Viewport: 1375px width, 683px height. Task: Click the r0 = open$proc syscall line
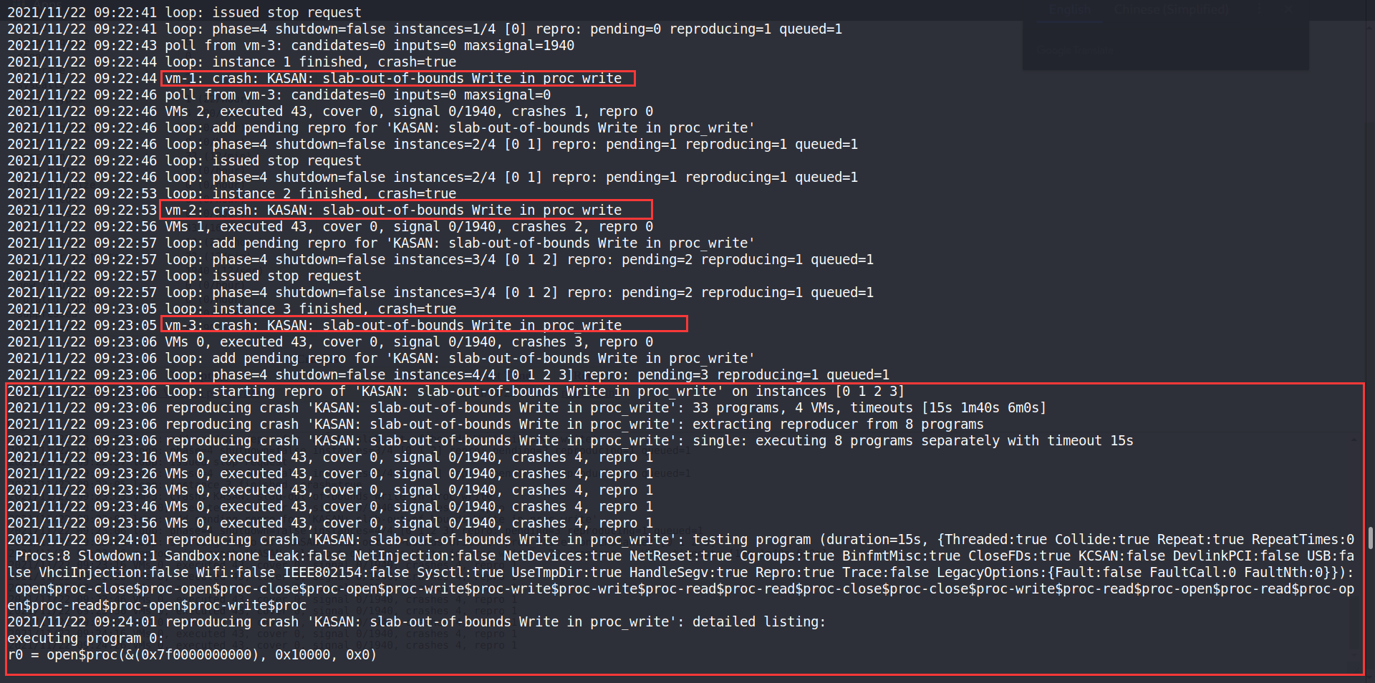(x=191, y=655)
